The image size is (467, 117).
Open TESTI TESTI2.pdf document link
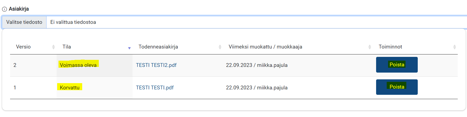156,65
